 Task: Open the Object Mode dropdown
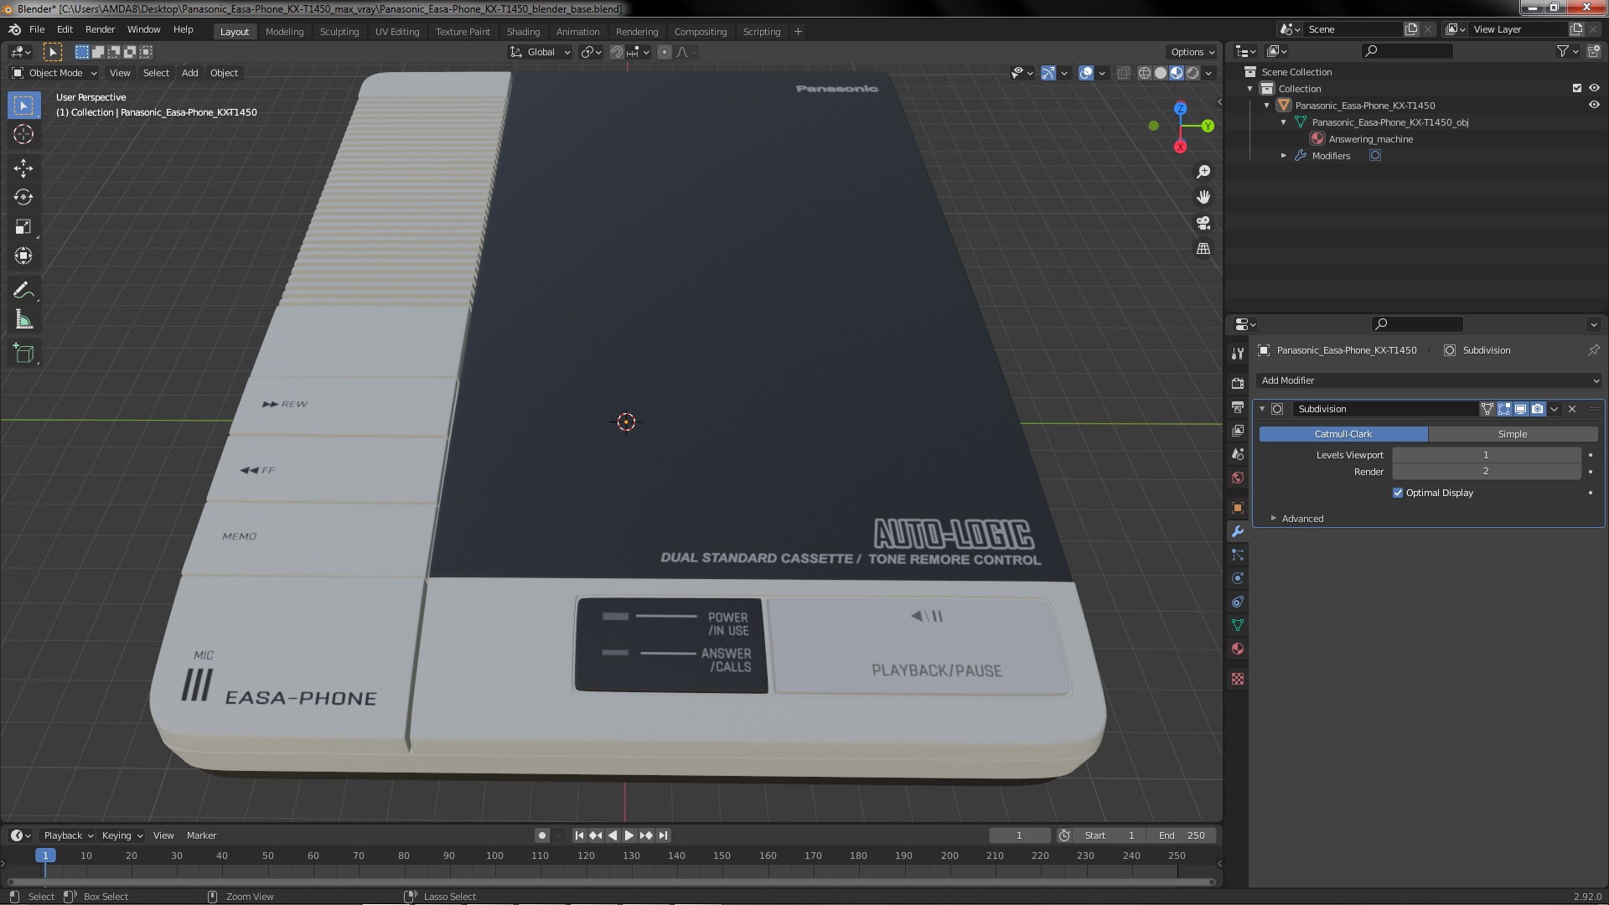(54, 73)
